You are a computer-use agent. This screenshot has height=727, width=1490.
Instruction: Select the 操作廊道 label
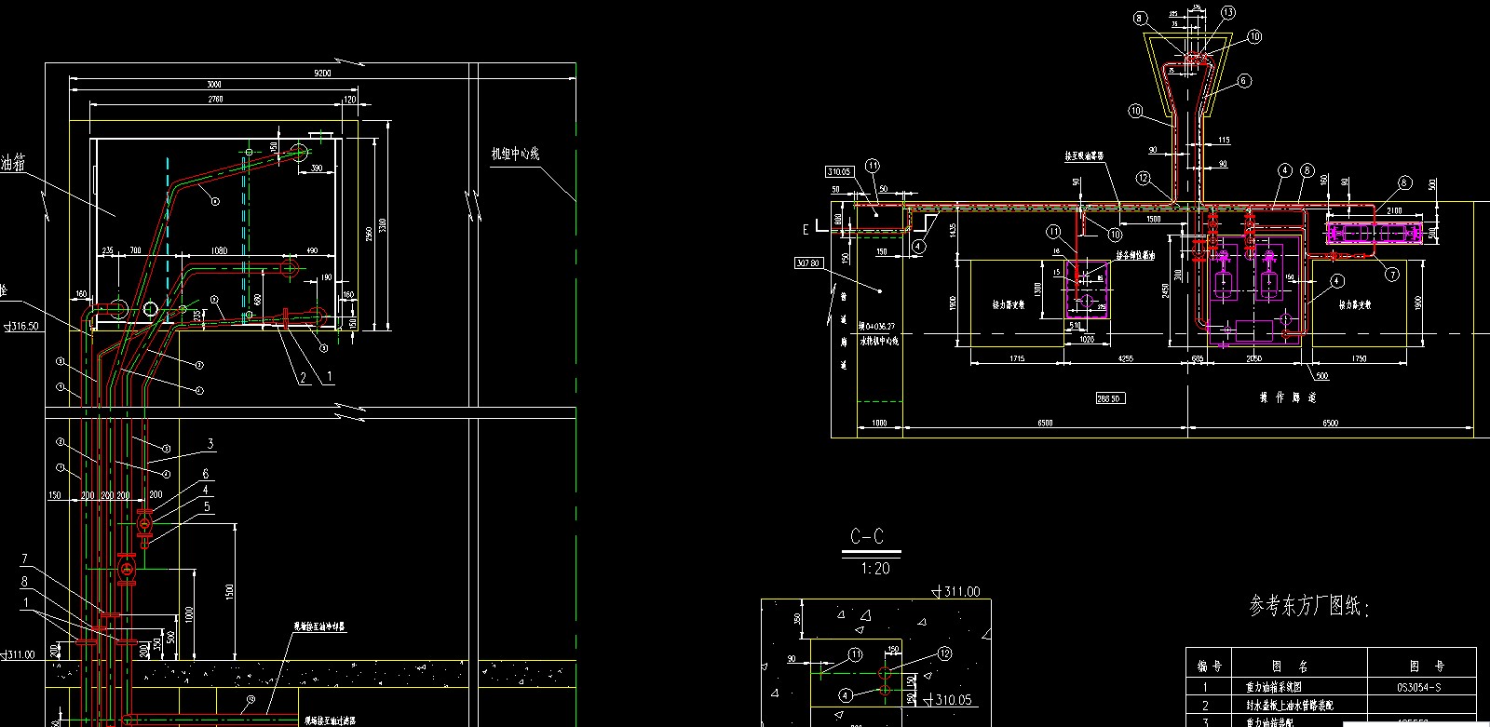[x=1288, y=397]
